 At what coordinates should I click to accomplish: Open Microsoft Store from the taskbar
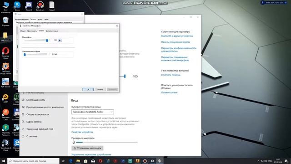click(x=85, y=161)
